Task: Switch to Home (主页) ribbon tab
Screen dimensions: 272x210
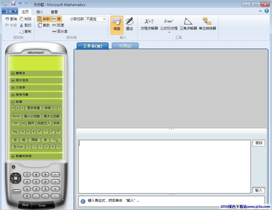Action: coord(25,12)
